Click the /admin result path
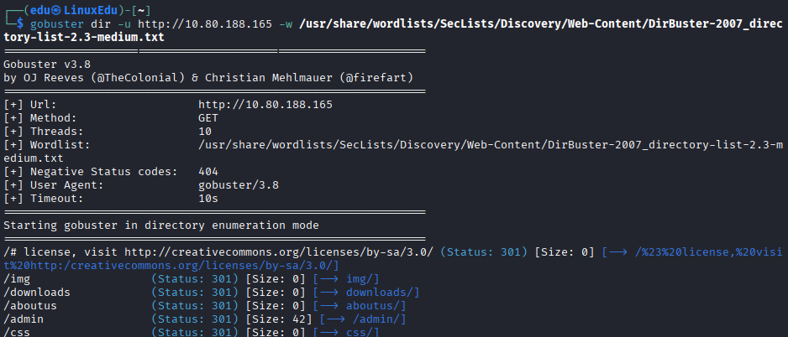Viewport: 788px width, 337px height. (x=24, y=319)
